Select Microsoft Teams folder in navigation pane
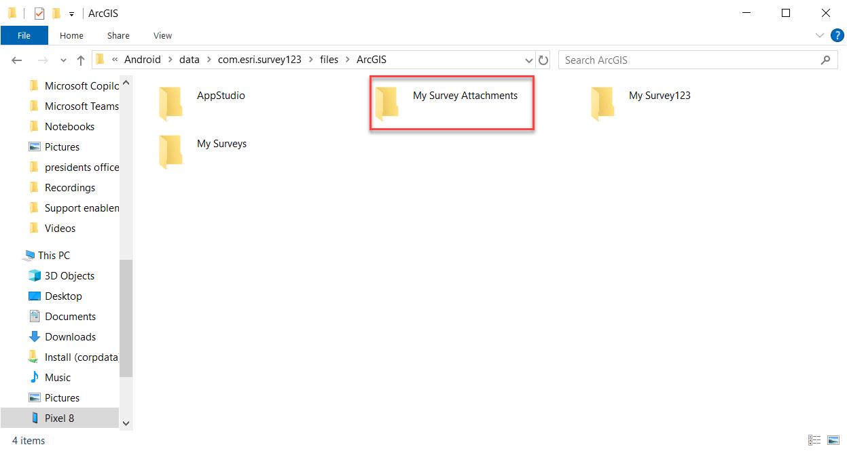The height and width of the screenshot is (451, 847). 73,106
